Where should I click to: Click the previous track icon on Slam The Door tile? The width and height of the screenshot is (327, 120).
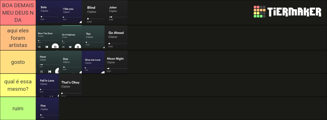(47, 47)
